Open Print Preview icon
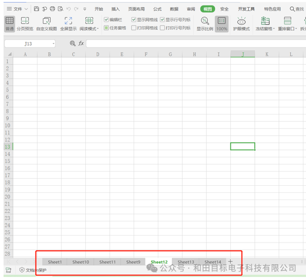 60,9
